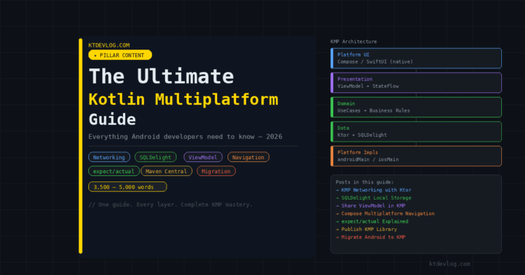Click 'Posts in this guide:' label
This screenshot has width=525, height=275.
pyautogui.click(x=365, y=182)
